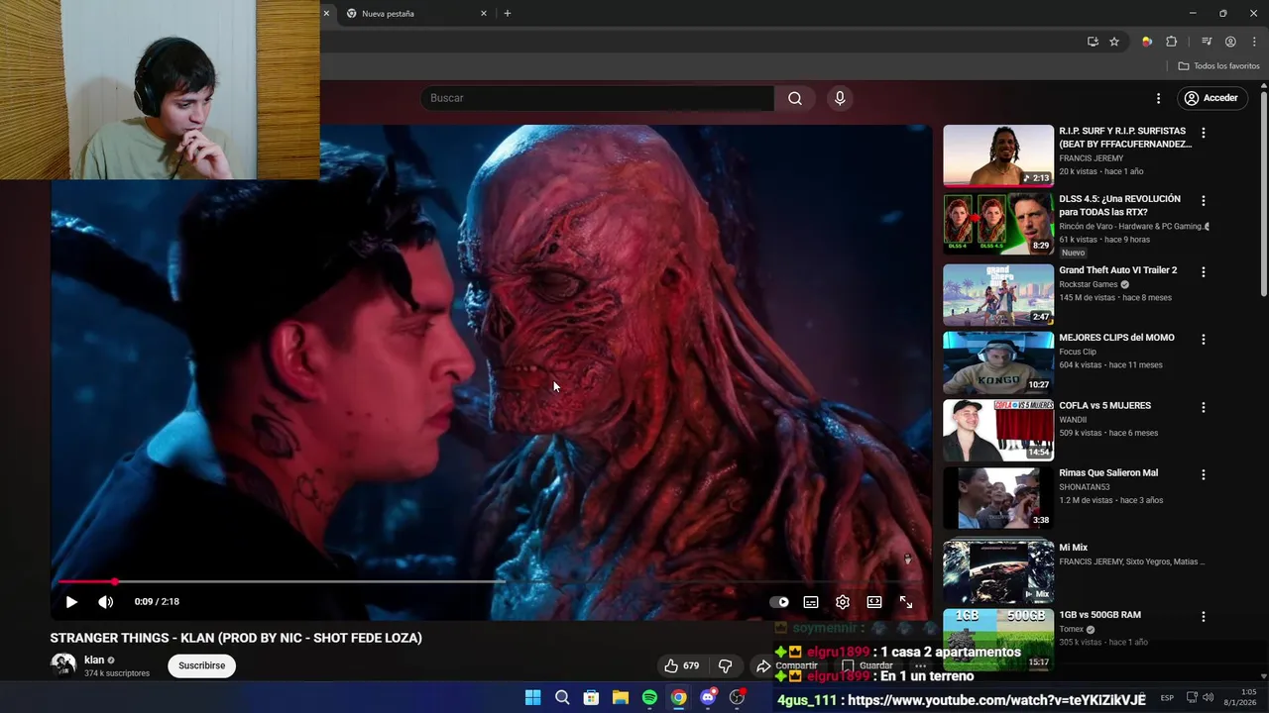
Task: Open OBS Studio from the taskbar
Action: tap(737, 697)
